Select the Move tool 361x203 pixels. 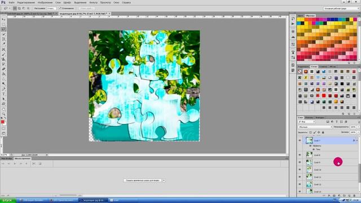click(3, 20)
